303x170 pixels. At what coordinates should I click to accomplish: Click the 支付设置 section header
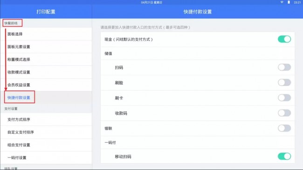coord(11,109)
